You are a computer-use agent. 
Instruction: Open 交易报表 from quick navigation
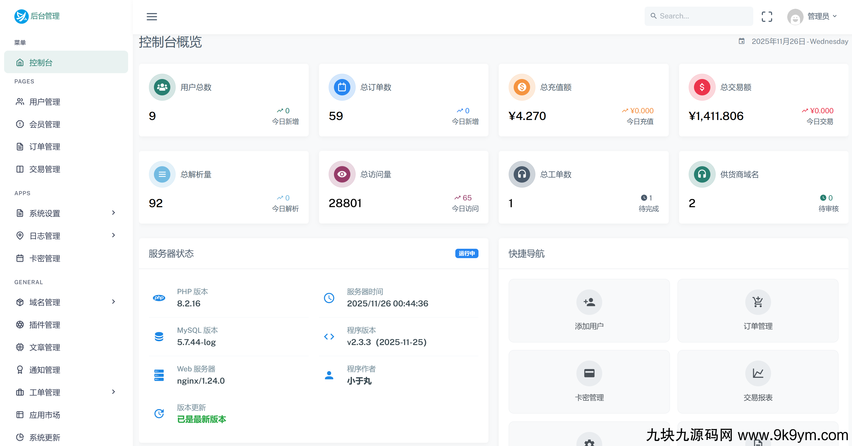pyautogui.click(x=758, y=373)
